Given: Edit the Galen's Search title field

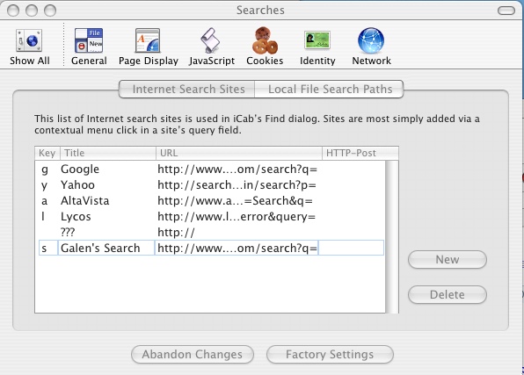Looking at the screenshot, I should [106, 249].
